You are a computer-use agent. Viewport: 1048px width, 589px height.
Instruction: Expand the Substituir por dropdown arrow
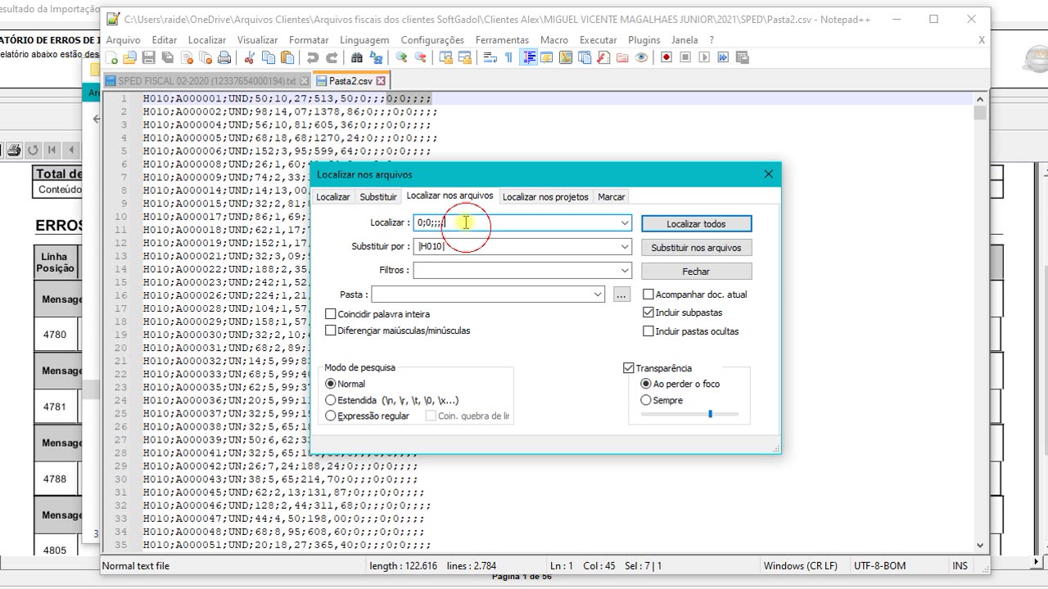[625, 246]
